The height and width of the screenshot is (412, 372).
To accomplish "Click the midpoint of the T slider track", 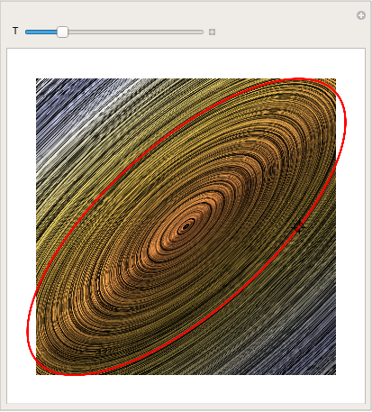I will coord(114,32).
